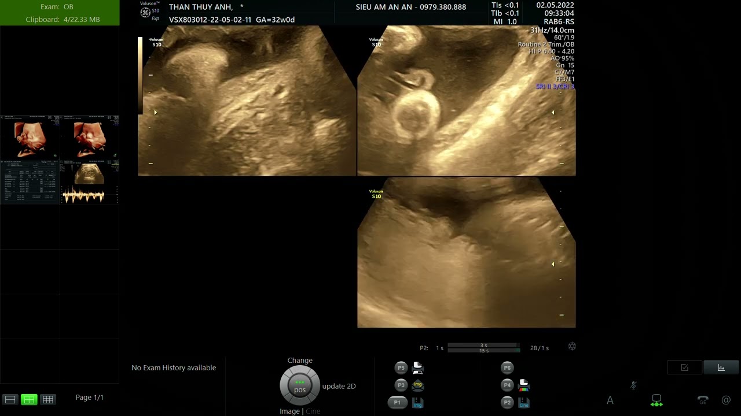Click the cine 15 s duration bar
Image resolution: width=741 pixels, height=416 pixels.
click(483, 350)
